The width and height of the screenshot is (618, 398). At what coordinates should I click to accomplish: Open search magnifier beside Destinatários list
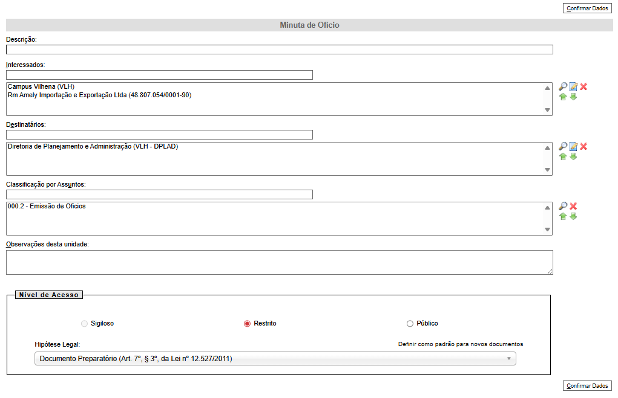coord(563,147)
